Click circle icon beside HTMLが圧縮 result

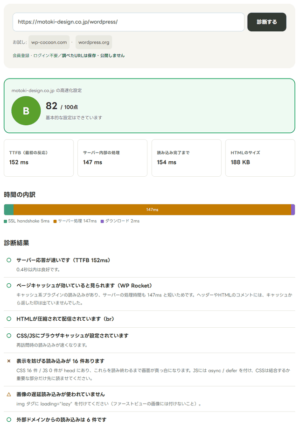(x=9, y=319)
